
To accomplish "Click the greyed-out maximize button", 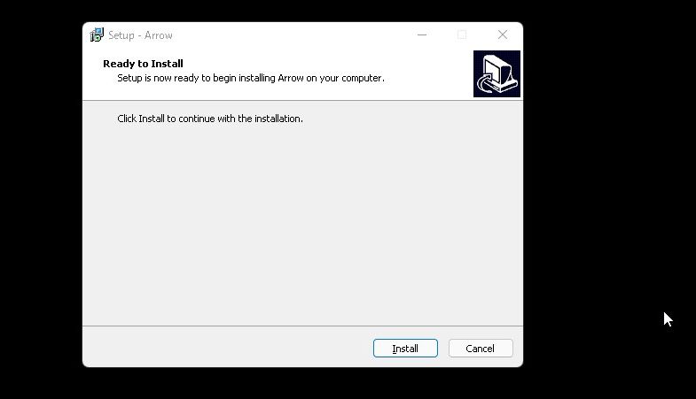I will coord(462,35).
